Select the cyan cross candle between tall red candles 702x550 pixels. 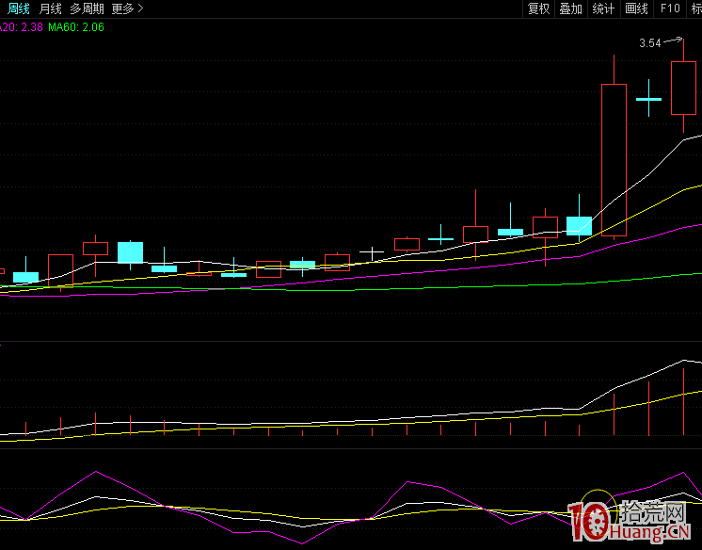click(648, 98)
